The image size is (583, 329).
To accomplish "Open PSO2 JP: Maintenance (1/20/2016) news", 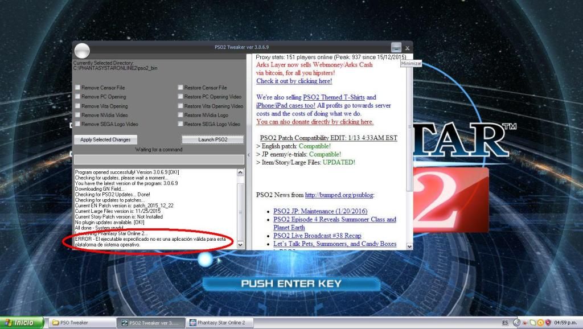I will tap(321, 211).
